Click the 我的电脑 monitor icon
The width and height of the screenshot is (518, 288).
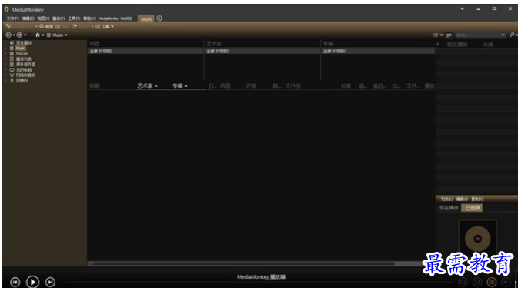(x=12, y=70)
